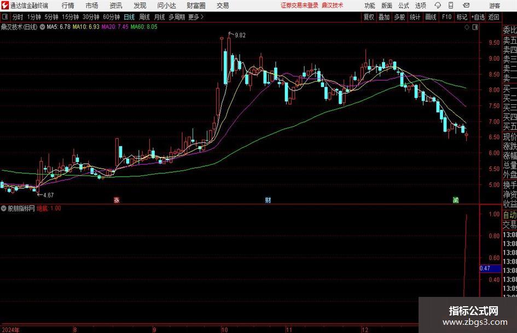This screenshot has width=517, height=333.
Task: Click the 标记 mark toolbar button
Action: click(462, 17)
